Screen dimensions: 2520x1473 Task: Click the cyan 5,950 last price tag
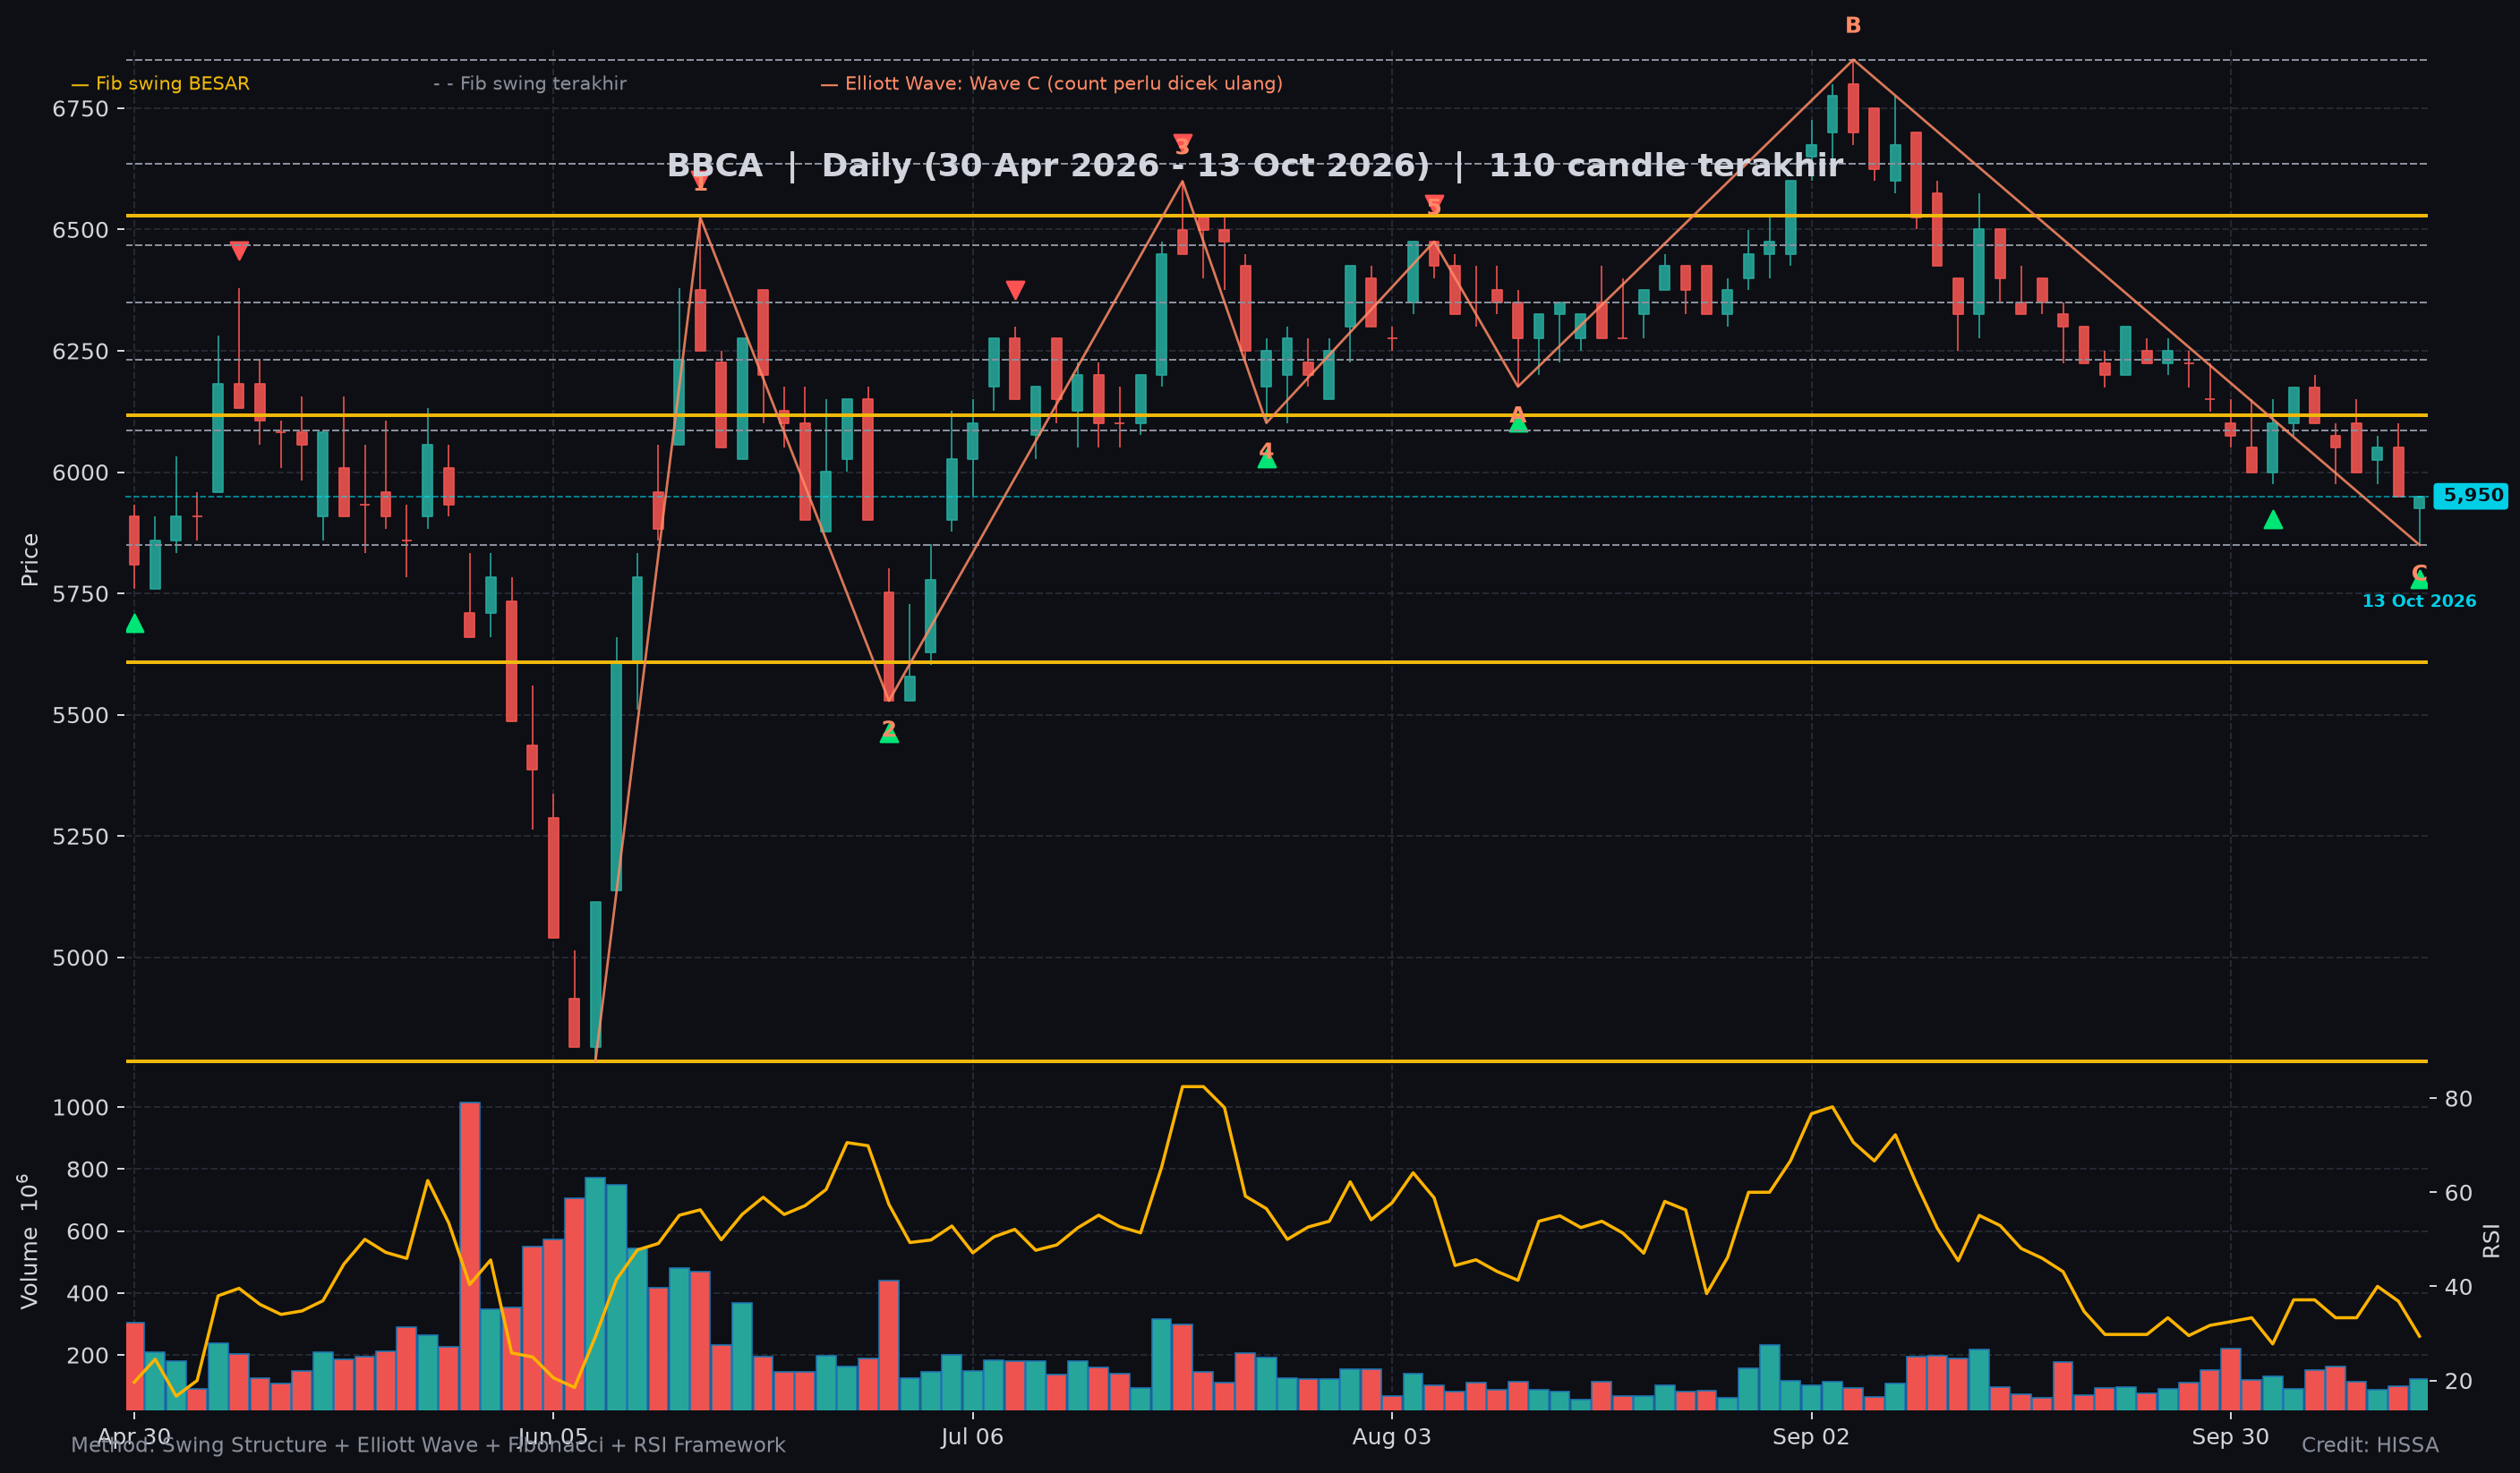click(x=2471, y=496)
